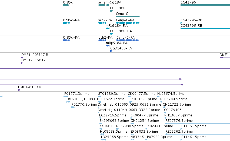230x141 pixels.
Task: Click the Or85d gene label
Action: click(68, 2)
